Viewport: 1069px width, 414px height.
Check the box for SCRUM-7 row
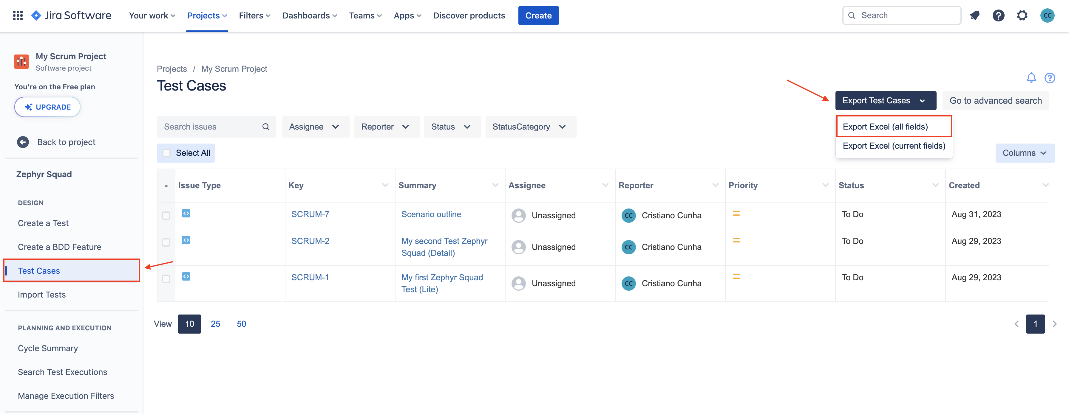pyautogui.click(x=166, y=216)
